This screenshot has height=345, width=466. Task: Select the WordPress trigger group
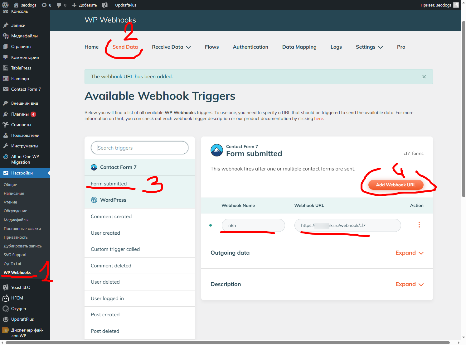coord(140,200)
